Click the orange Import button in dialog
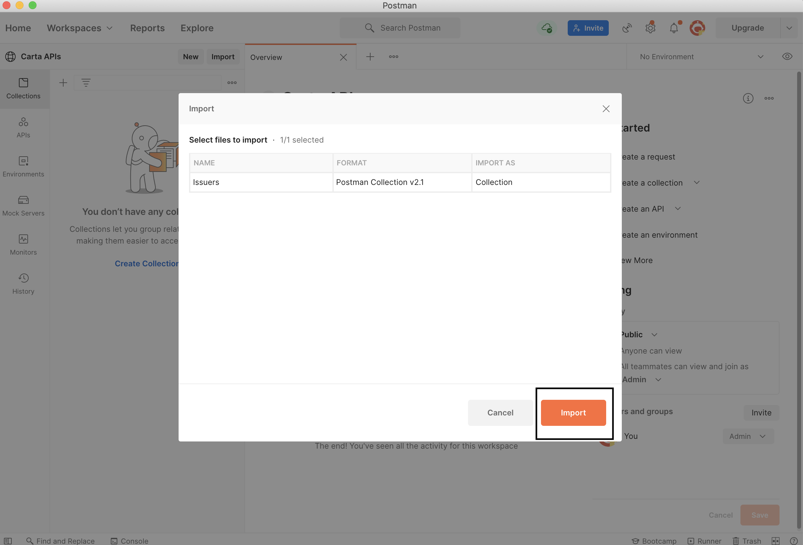This screenshot has height=545, width=803. pyautogui.click(x=573, y=412)
